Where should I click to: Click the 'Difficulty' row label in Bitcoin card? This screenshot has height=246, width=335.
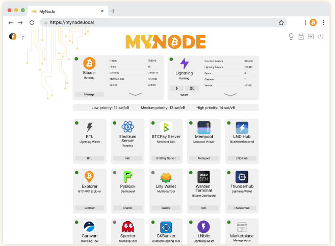click(x=114, y=73)
